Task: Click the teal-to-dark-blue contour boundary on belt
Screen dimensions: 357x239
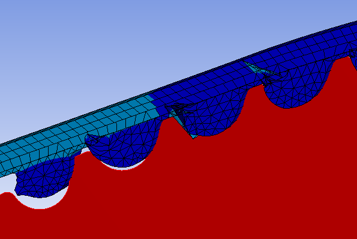Action: point(154,105)
